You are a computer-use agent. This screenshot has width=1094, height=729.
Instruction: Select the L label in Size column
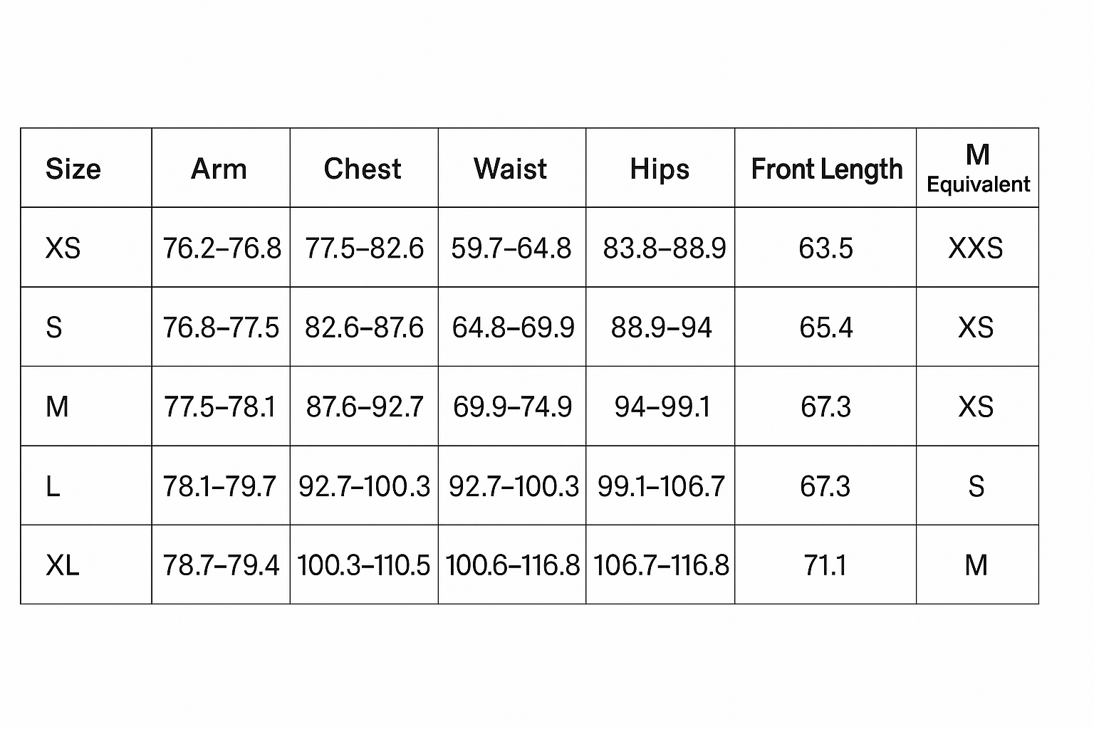[x=53, y=486]
